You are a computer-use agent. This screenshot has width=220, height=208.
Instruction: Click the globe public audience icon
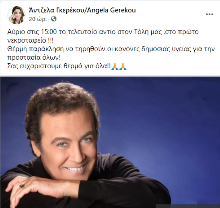coord(54,19)
